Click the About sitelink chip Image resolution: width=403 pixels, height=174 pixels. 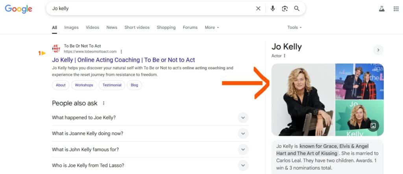61,85
